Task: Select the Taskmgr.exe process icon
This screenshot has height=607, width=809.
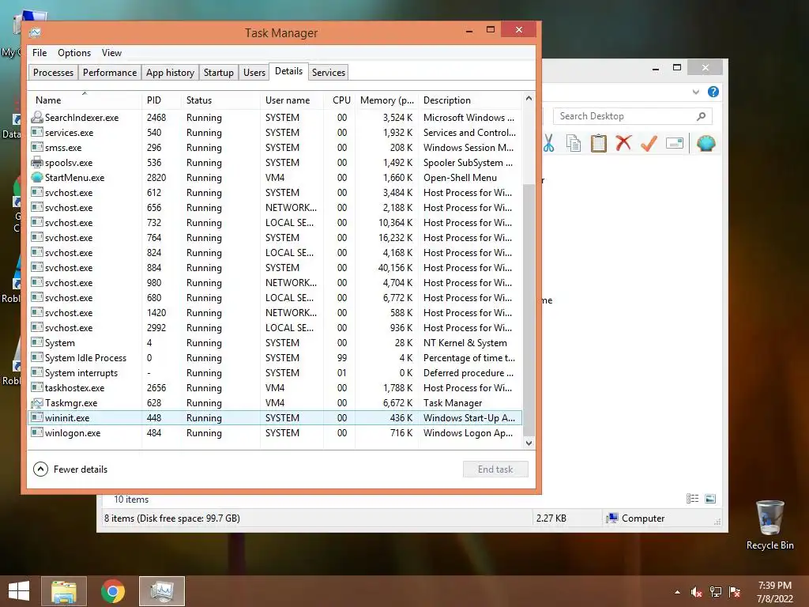Action: pyautogui.click(x=36, y=403)
